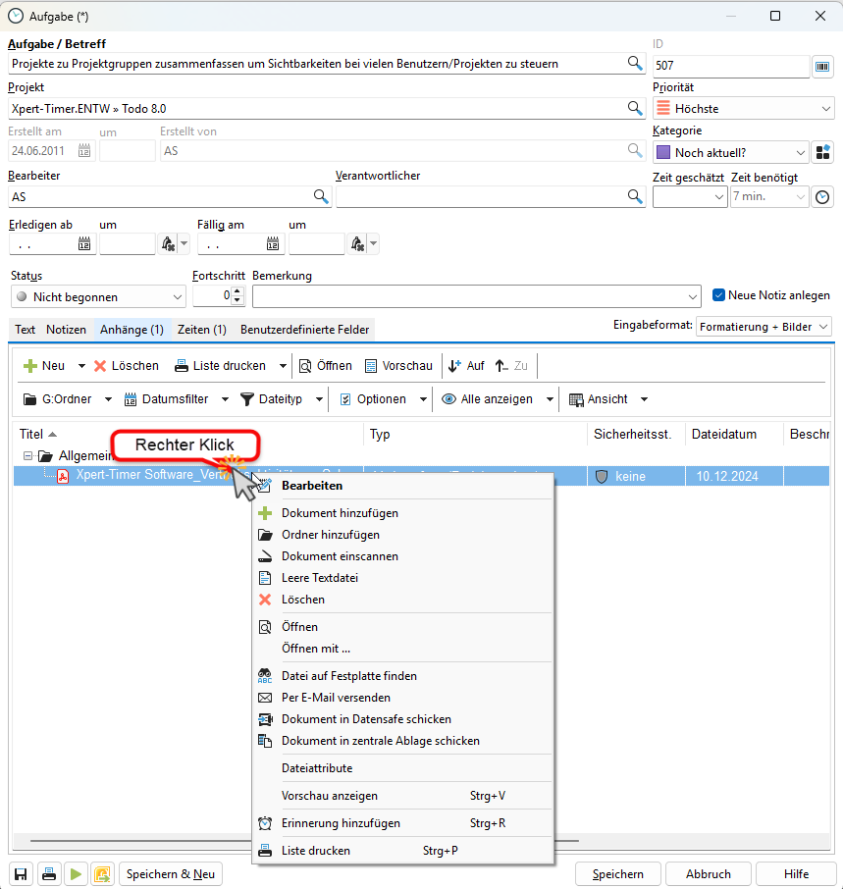Collapse the Allgemein folder tree node
843x889 pixels.
tap(27, 456)
